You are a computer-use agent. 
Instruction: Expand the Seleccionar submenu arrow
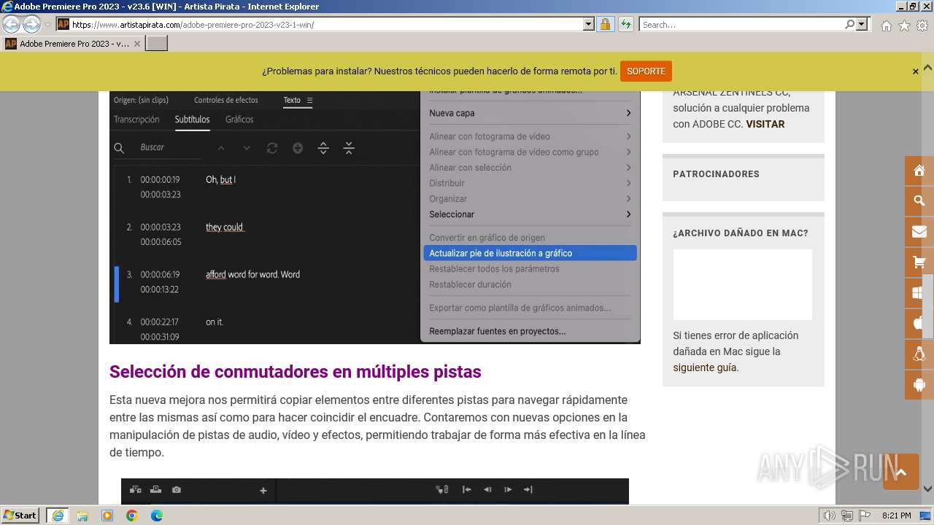pos(628,214)
